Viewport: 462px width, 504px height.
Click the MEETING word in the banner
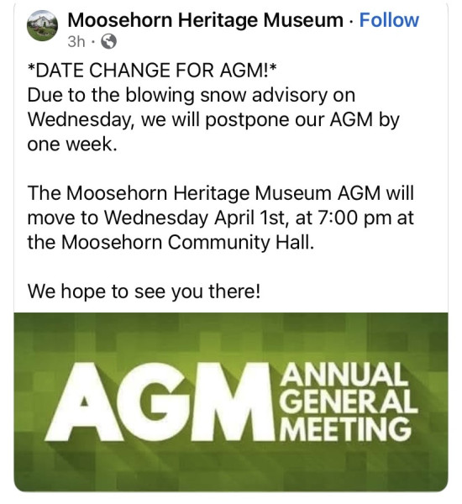(345, 429)
